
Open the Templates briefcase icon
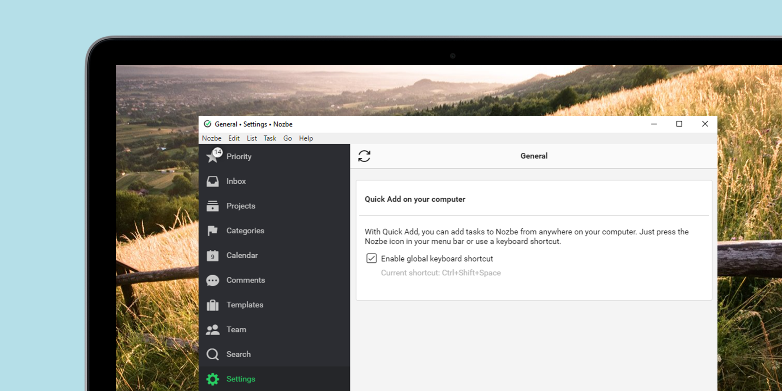pyautogui.click(x=213, y=305)
